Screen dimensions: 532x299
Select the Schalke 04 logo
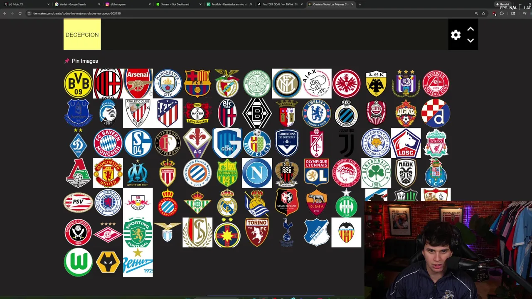point(138,143)
